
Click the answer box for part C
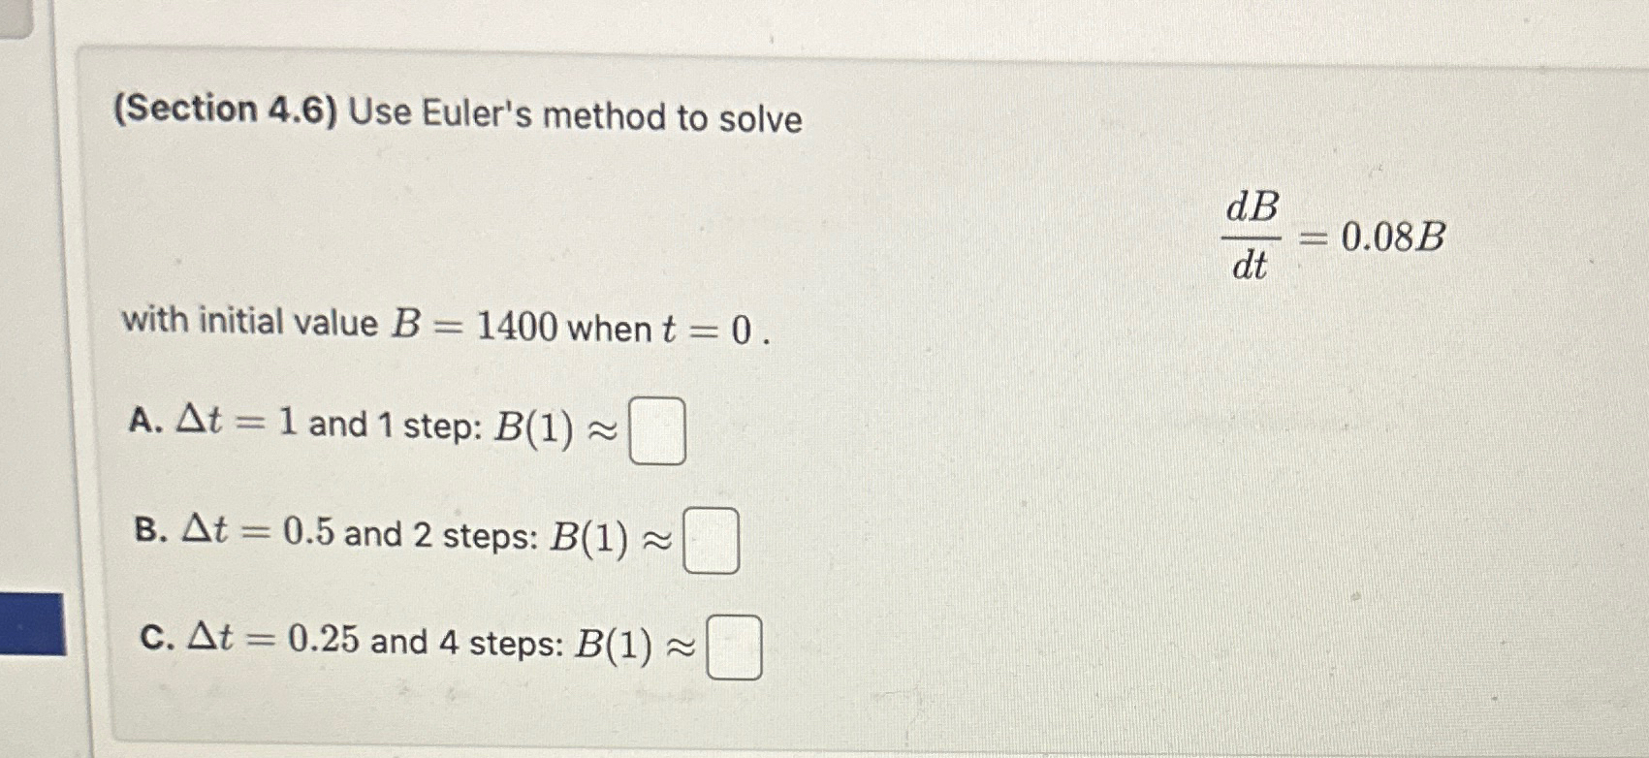(x=736, y=647)
